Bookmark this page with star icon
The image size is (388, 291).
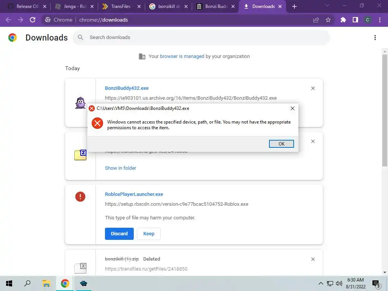pyautogui.click(x=328, y=20)
